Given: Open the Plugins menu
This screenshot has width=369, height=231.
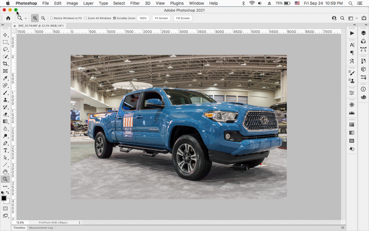Looking at the screenshot, I should tap(177, 3).
